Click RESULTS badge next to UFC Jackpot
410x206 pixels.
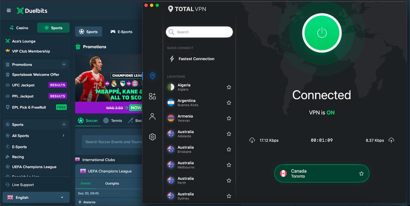(58, 85)
